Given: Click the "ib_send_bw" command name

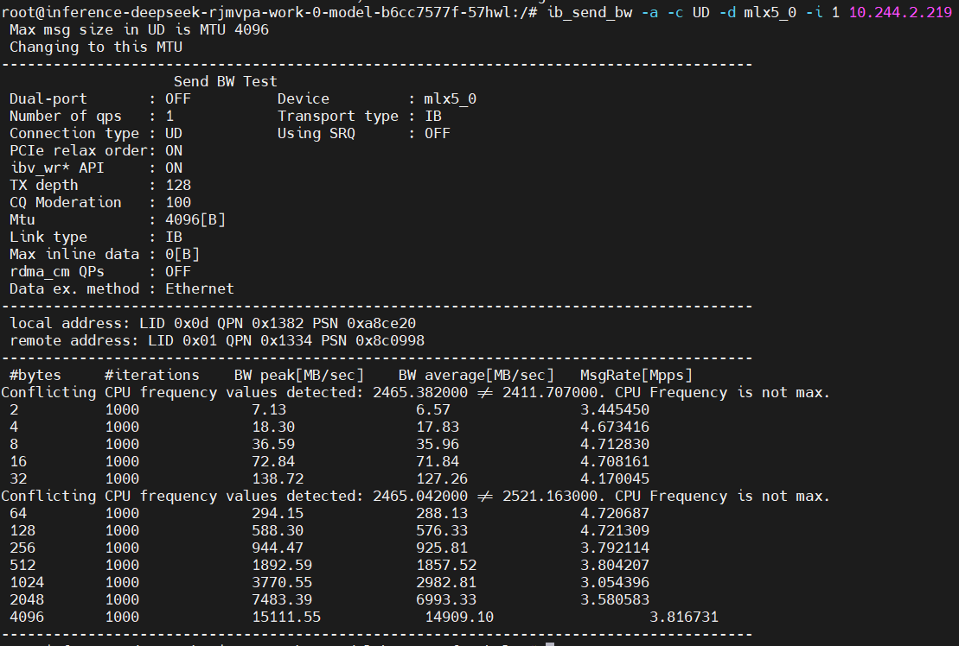Looking at the screenshot, I should 590,12.
